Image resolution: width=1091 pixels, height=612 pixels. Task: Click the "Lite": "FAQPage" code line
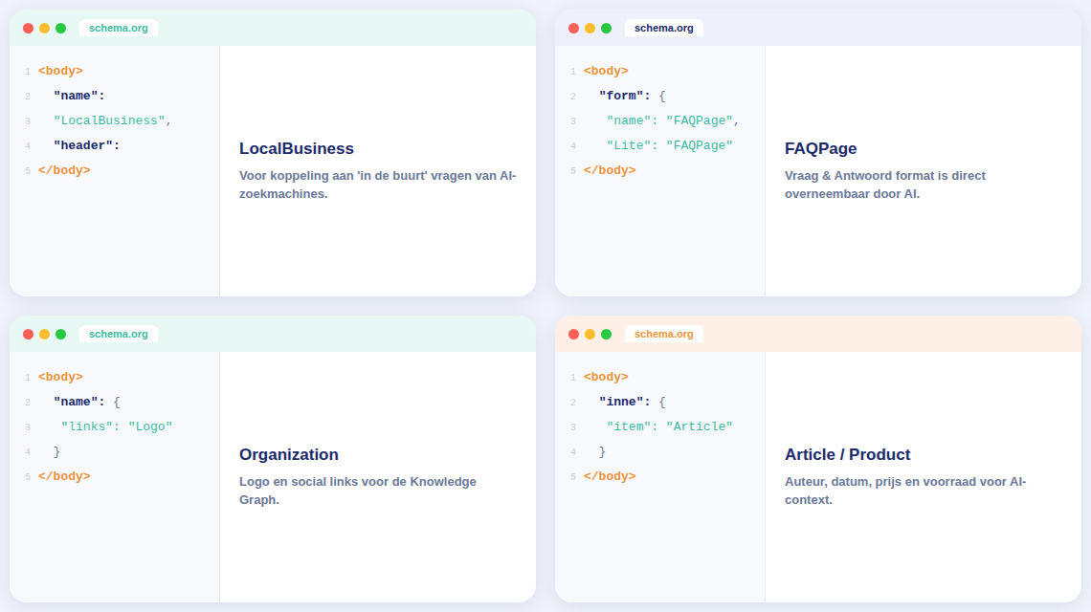669,145
